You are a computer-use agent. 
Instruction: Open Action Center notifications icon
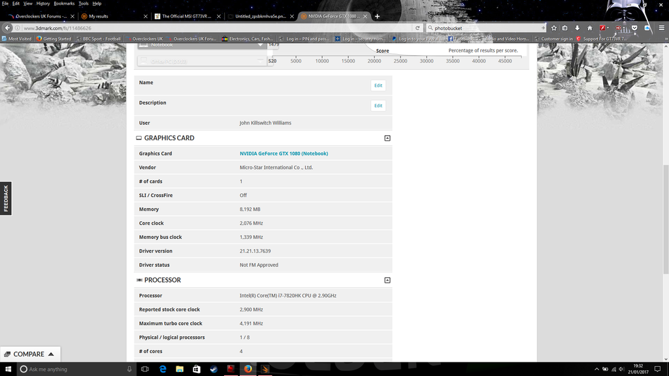coord(657,369)
